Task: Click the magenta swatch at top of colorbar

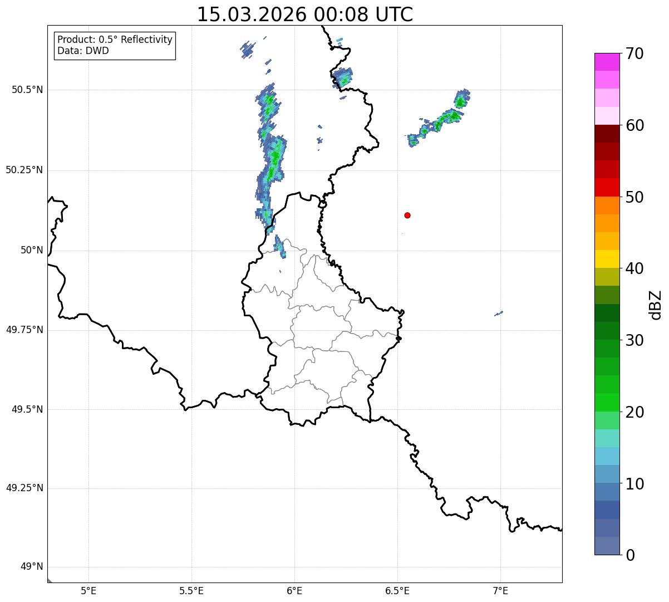Action: point(607,62)
